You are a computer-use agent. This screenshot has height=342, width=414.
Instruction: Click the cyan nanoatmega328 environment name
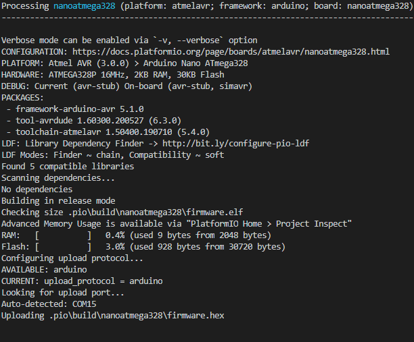click(85, 6)
